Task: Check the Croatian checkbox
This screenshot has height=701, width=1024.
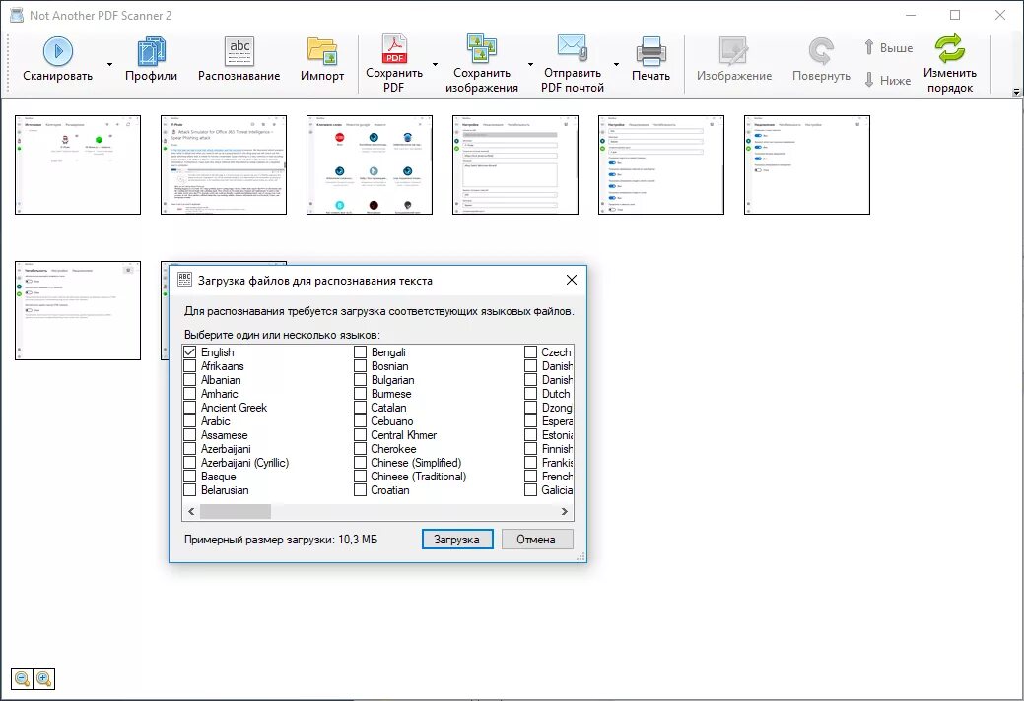Action: coord(360,489)
